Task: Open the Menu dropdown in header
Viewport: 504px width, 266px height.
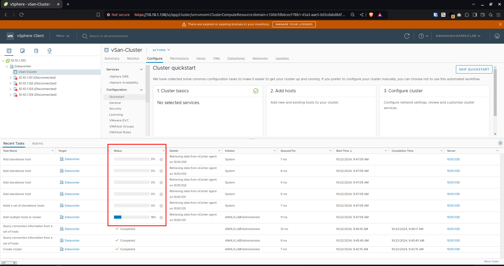Action: tap(63, 36)
